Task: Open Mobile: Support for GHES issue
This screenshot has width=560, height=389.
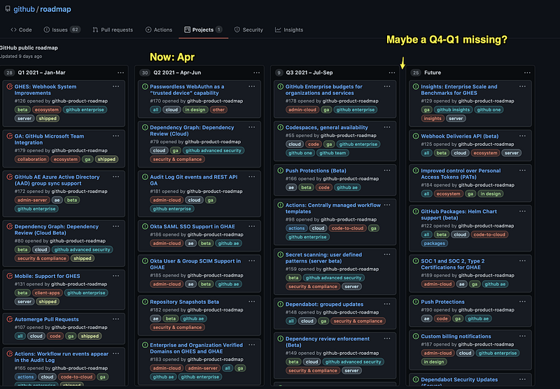Action: click(x=47, y=276)
